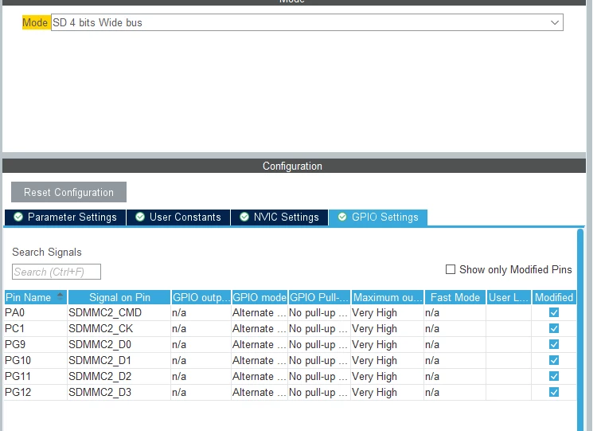Click the Maximum output speed column header

(387, 297)
